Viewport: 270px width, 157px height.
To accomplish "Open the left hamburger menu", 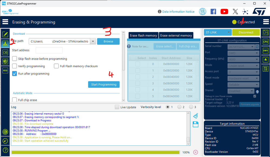I will coord(5,22).
